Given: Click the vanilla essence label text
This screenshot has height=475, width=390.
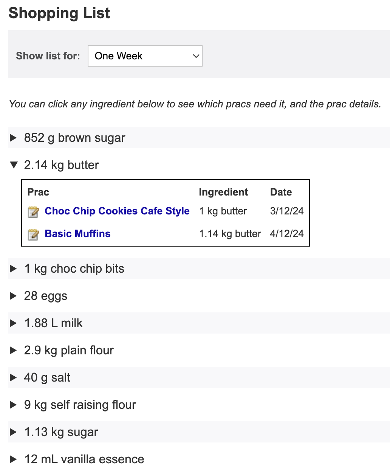Looking at the screenshot, I should click(x=102, y=459).
